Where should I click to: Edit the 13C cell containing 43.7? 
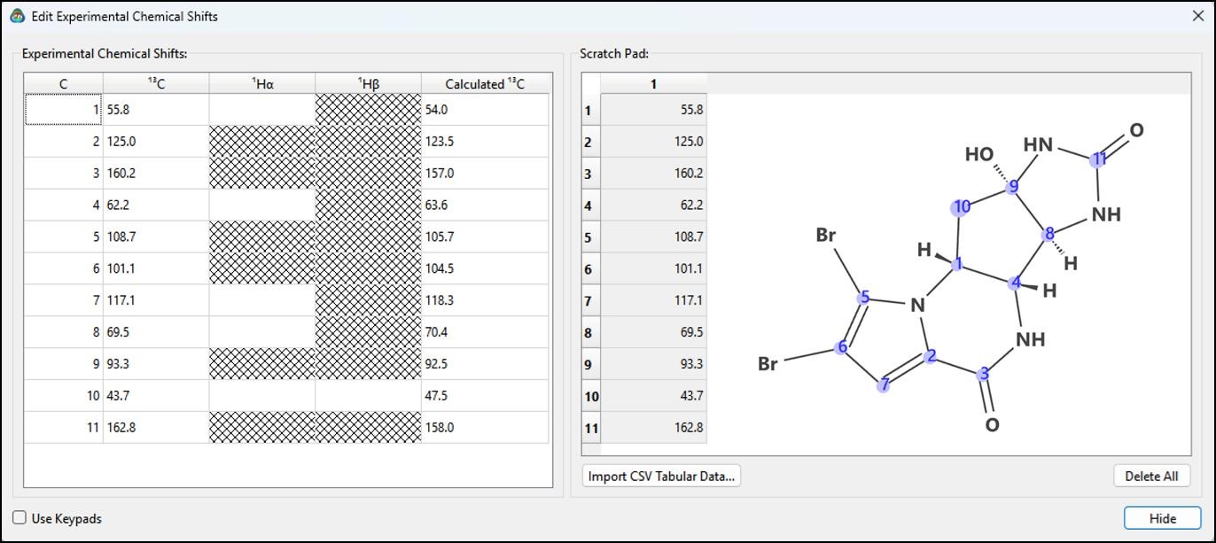pyautogui.click(x=156, y=396)
